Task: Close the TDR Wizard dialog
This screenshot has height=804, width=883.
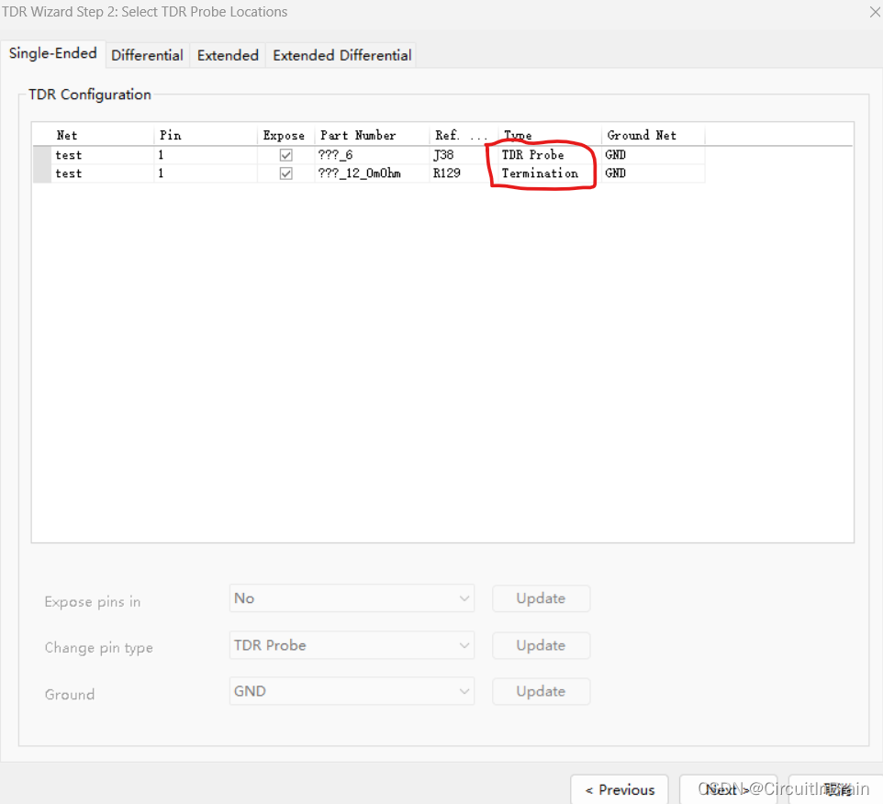Action: (x=874, y=12)
